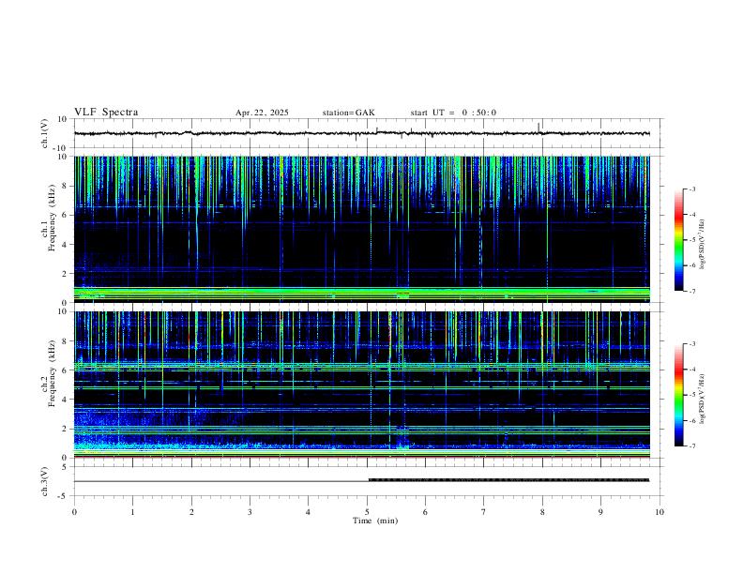Click the 4 kHz tick on ch.1 frequency axis

(65, 245)
